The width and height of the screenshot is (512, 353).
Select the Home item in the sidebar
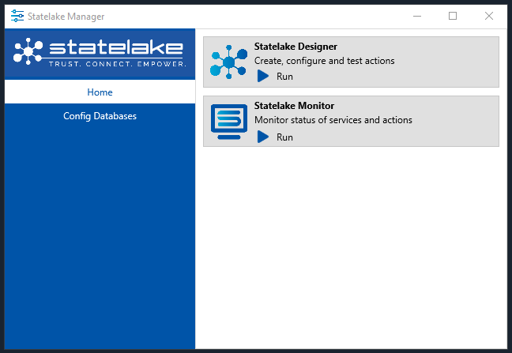[x=100, y=92]
